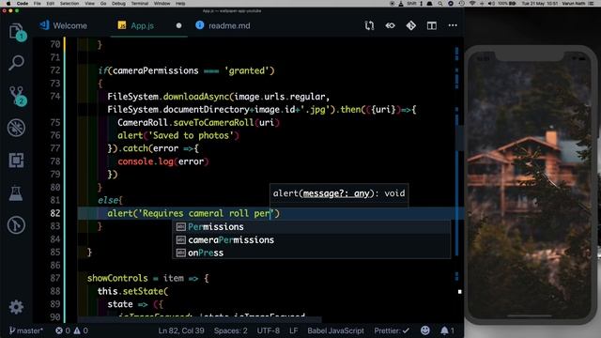Open the Help menu

point(180,4)
